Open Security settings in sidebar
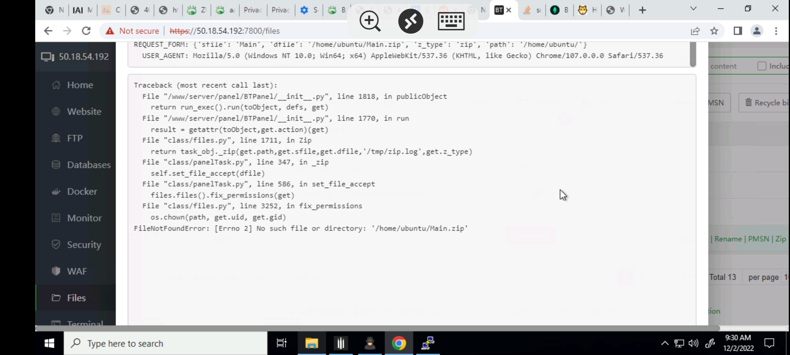 point(84,245)
